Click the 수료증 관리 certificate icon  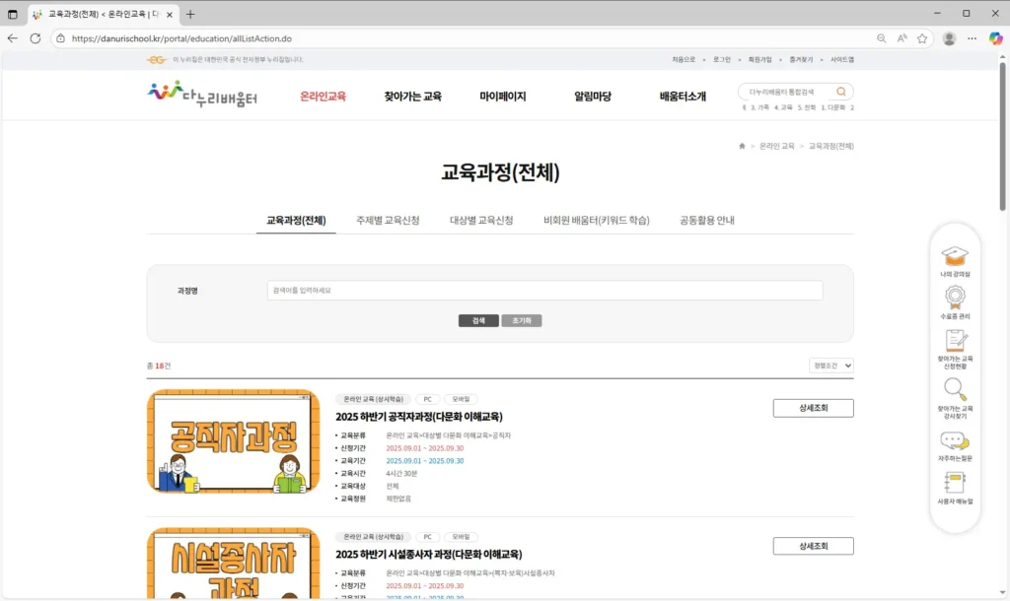[954, 299]
